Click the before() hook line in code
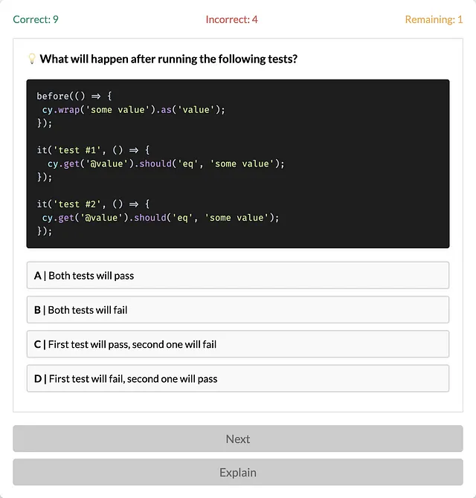The height and width of the screenshot is (498, 476). 74,96
